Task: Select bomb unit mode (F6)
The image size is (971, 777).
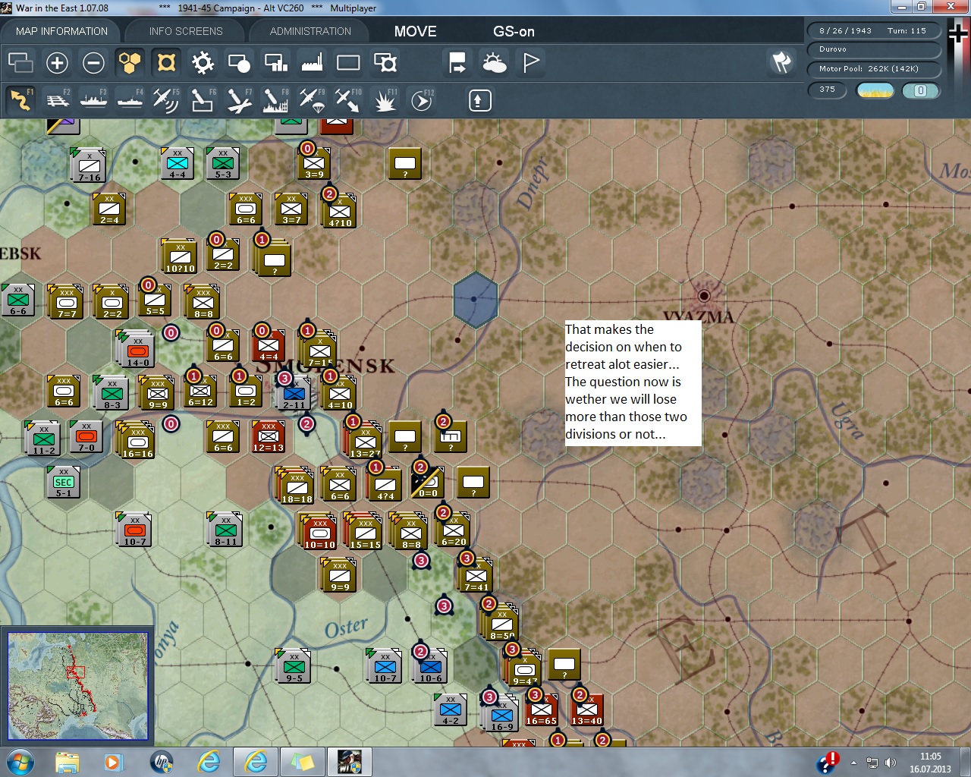Action: (203, 99)
